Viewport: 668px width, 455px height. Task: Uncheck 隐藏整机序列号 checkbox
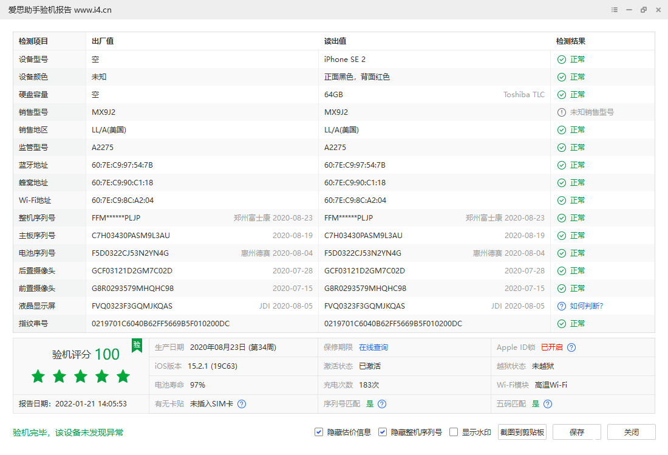[383, 432]
